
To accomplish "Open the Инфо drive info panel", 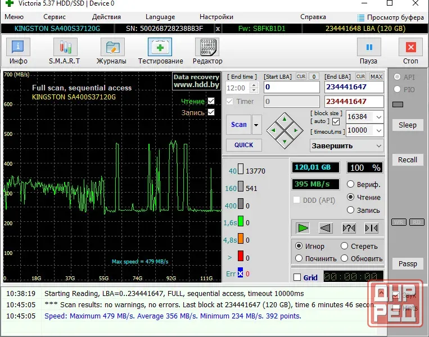I will [x=18, y=47].
